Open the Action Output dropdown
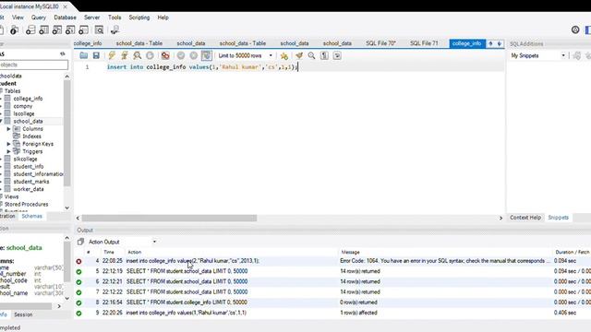The width and height of the screenshot is (591, 332). tap(122, 242)
